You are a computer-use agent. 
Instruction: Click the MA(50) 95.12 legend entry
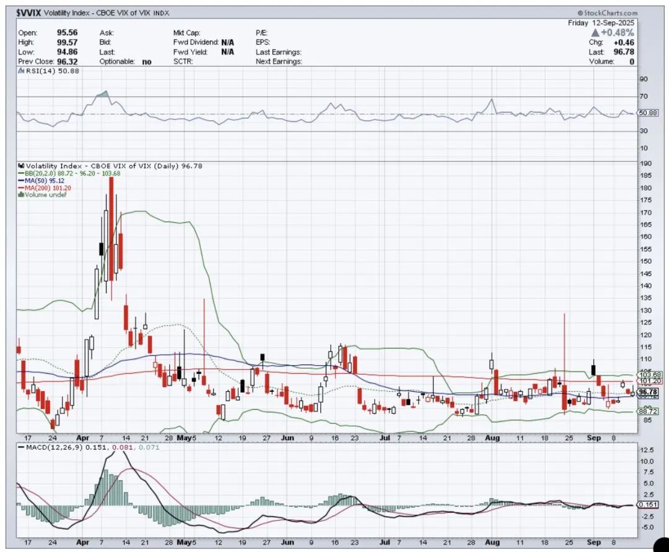(42, 181)
